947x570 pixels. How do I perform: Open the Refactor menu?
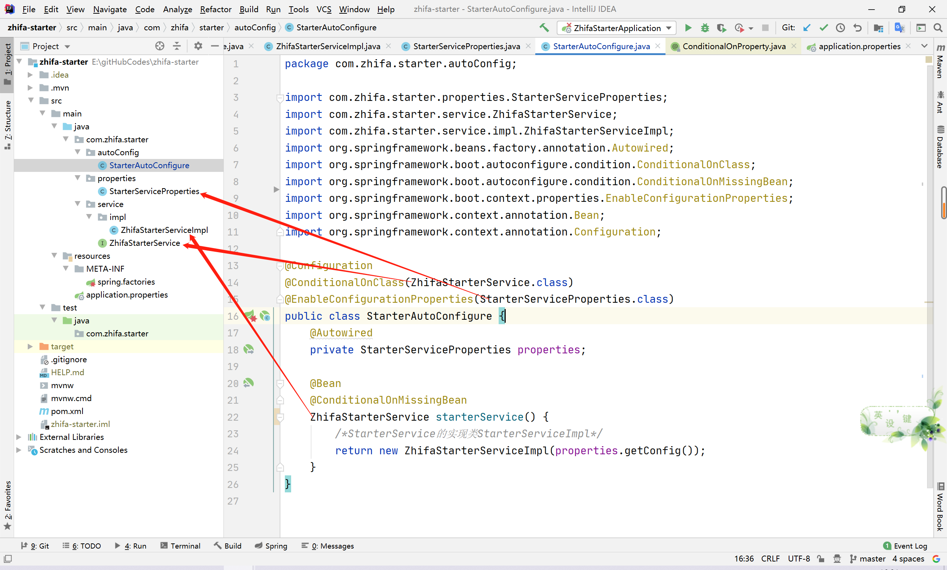pyautogui.click(x=215, y=9)
